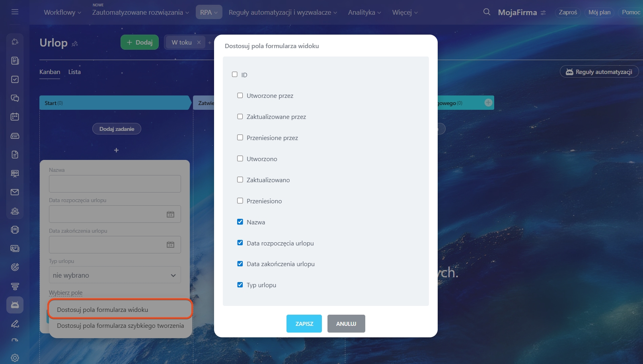The image size is (643, 364).
Task: Open the 'Typ urlopu' select box
Action: tap(115, 275)
